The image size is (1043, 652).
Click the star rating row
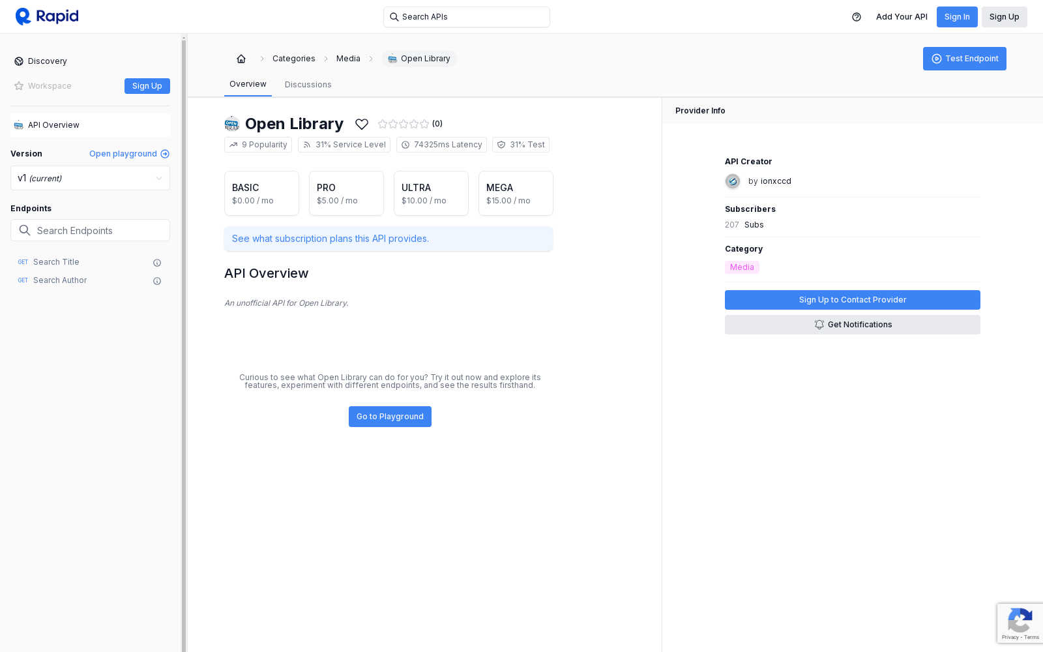tap(404, 124)
